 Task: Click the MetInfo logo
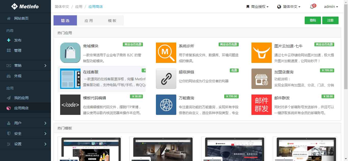(25, 7)
